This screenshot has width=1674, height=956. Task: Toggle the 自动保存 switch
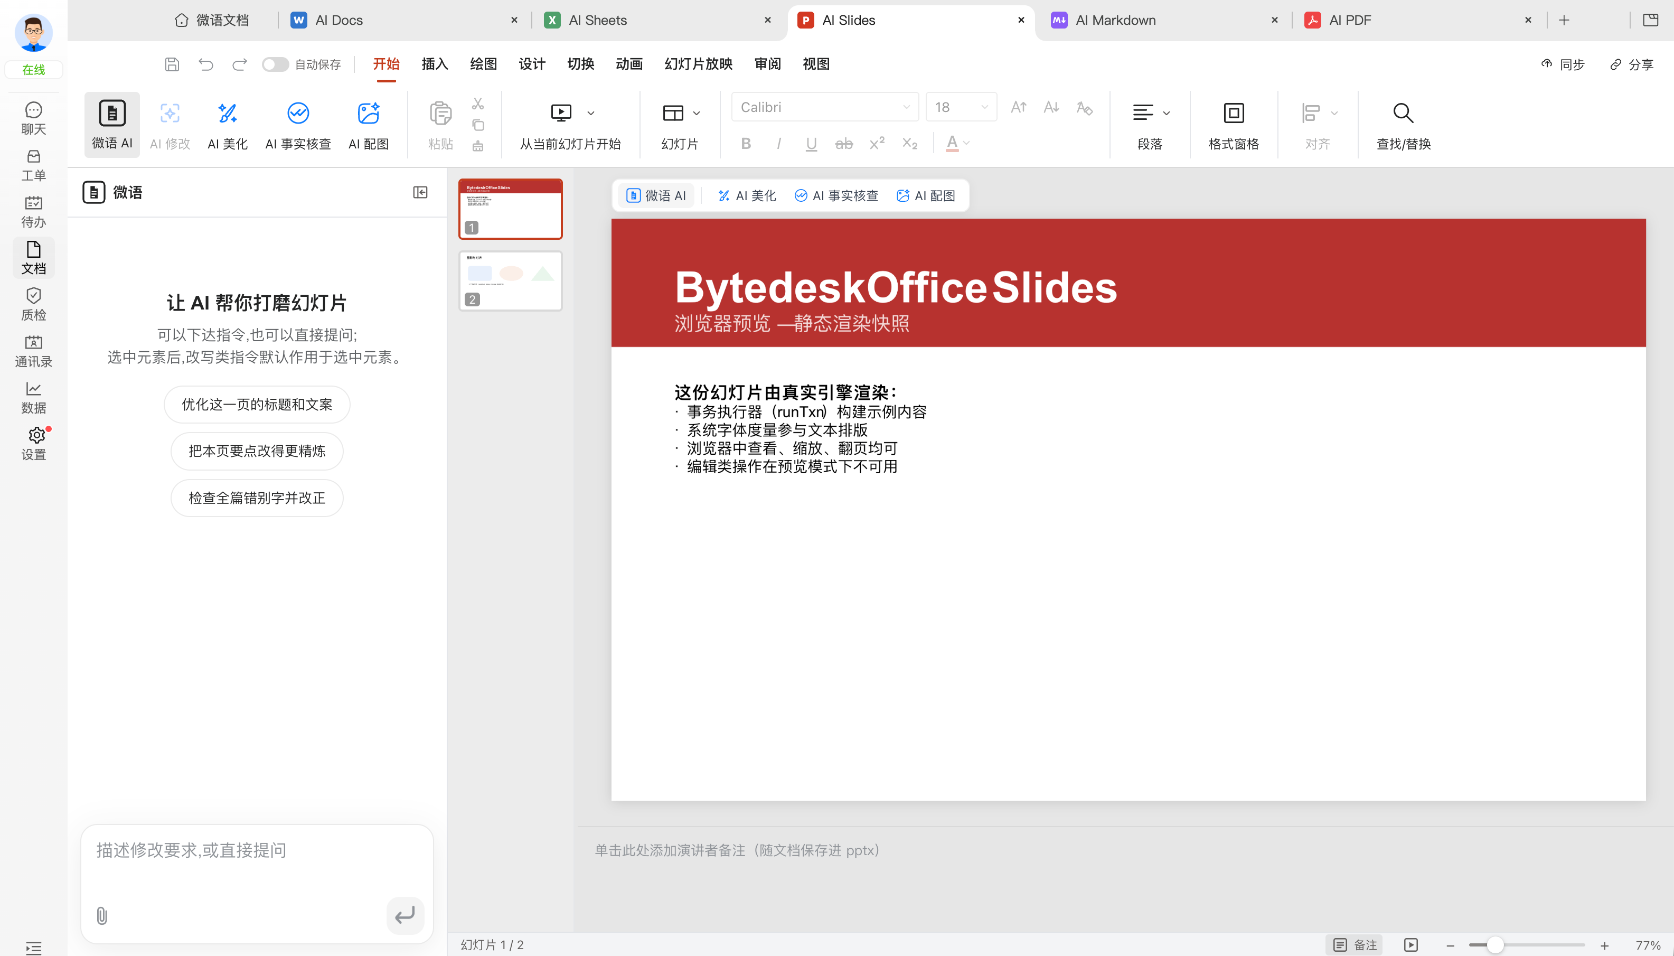pos(275,64)
